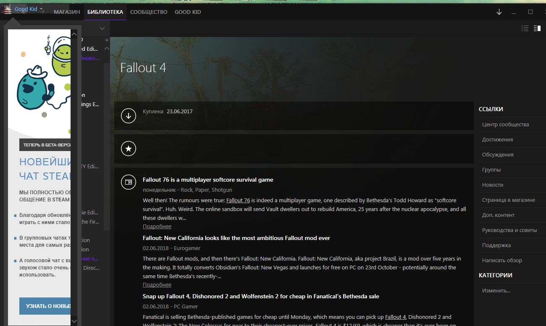Collapse the game list category chevron

click(x=107, y=49)
